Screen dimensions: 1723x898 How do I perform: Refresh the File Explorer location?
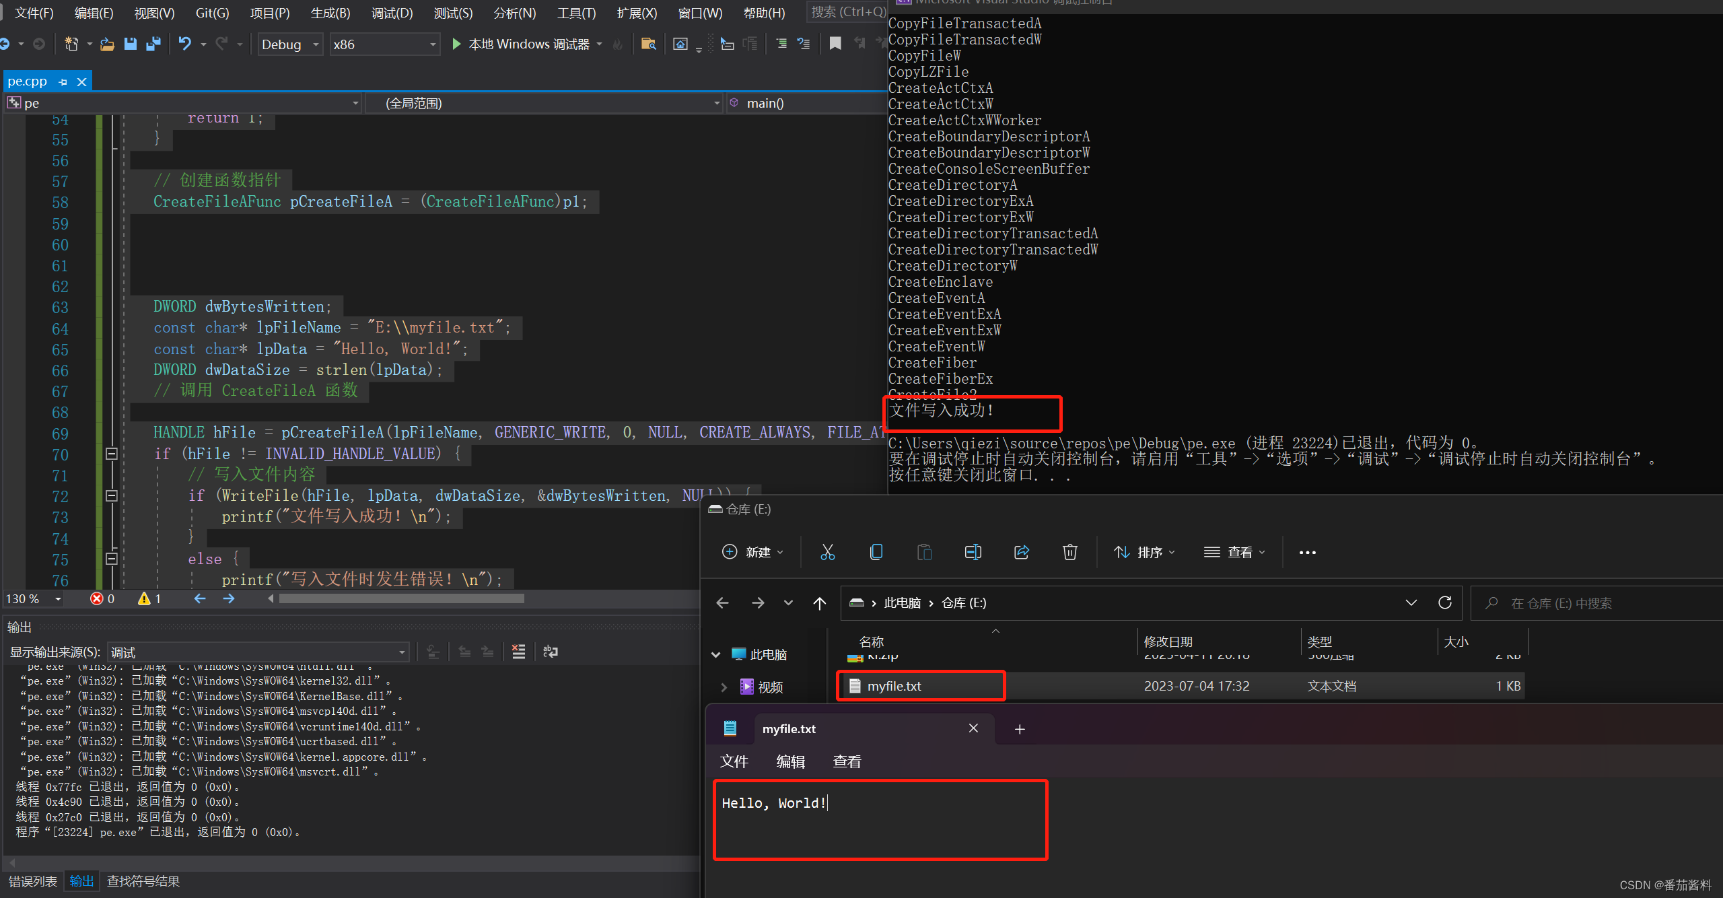click(x=1445, y=602)
